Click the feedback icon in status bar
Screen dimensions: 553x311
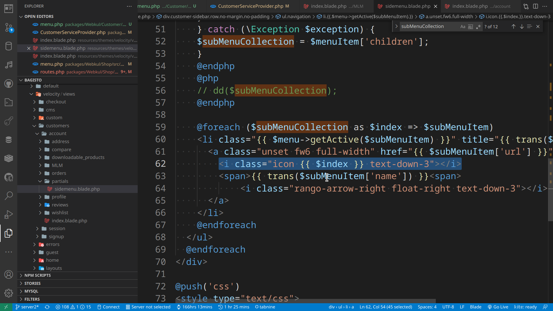coord(545,307)
